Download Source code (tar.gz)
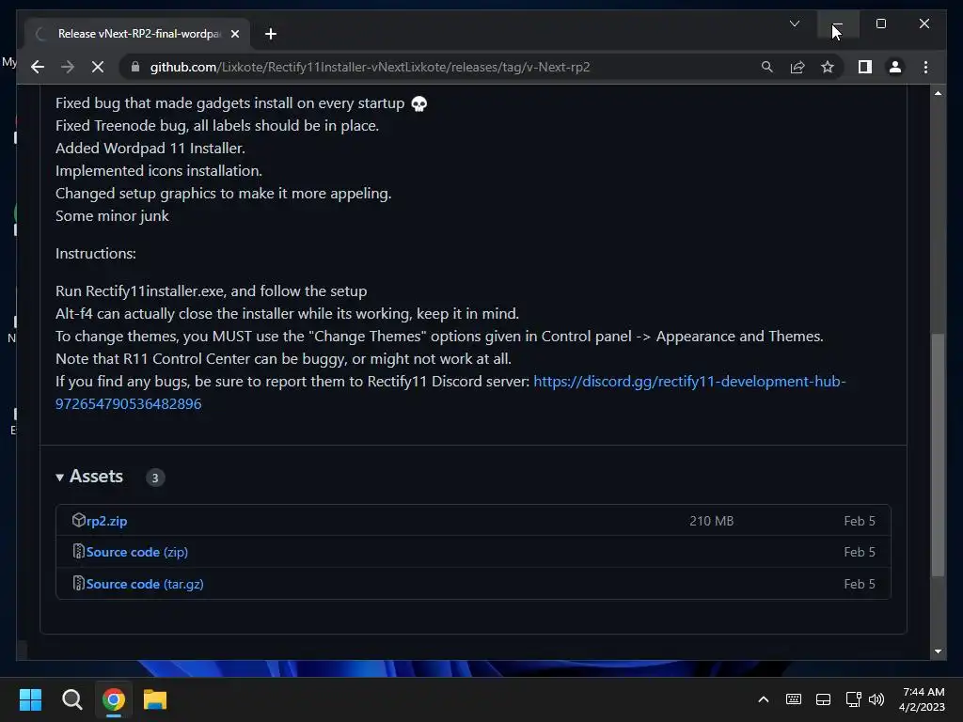 (x=145, y=584)
